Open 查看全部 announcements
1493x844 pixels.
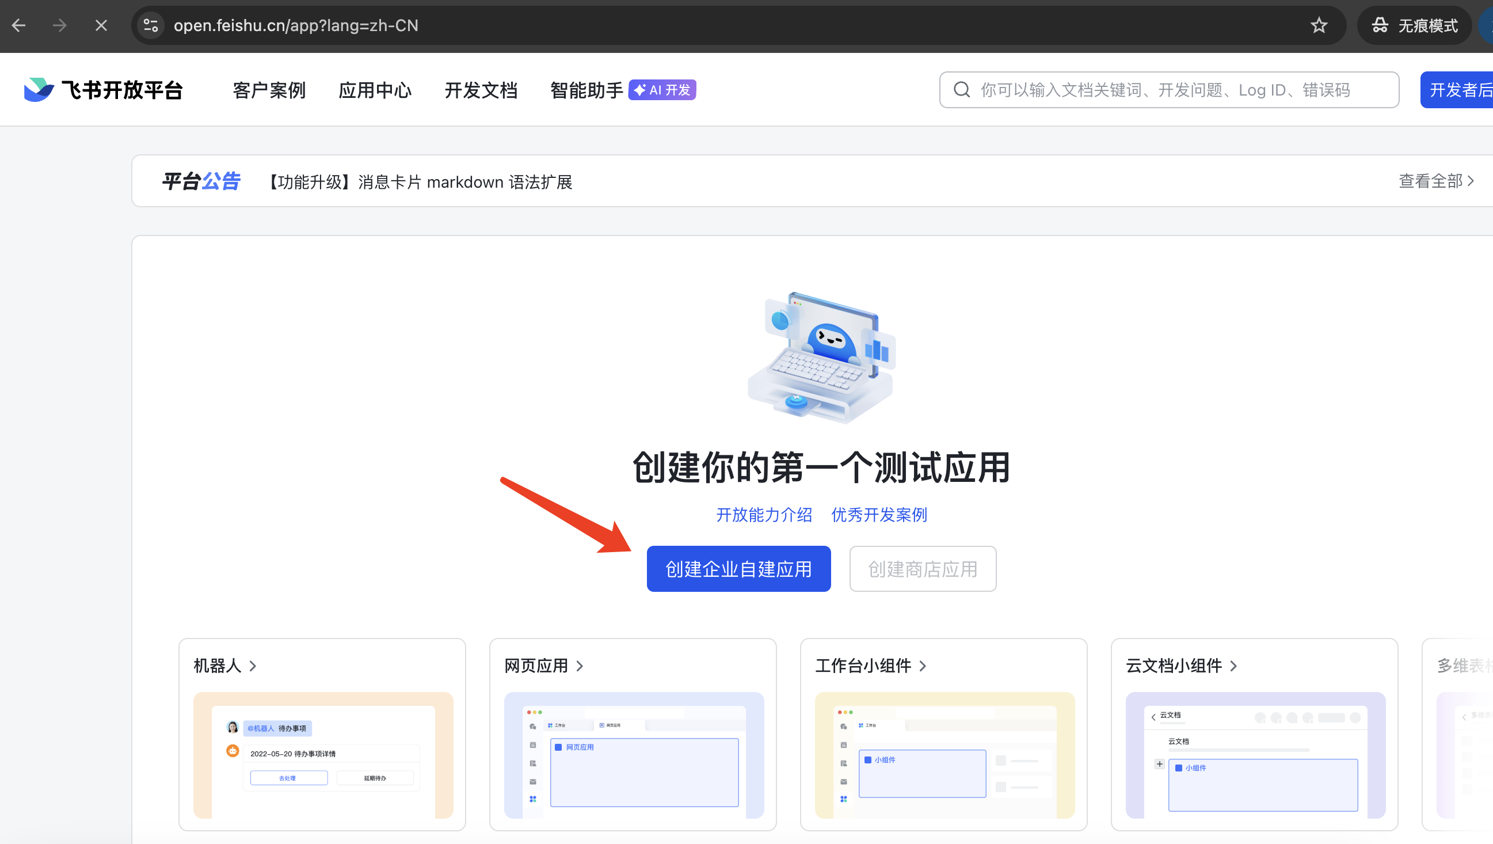[1435, 181]
